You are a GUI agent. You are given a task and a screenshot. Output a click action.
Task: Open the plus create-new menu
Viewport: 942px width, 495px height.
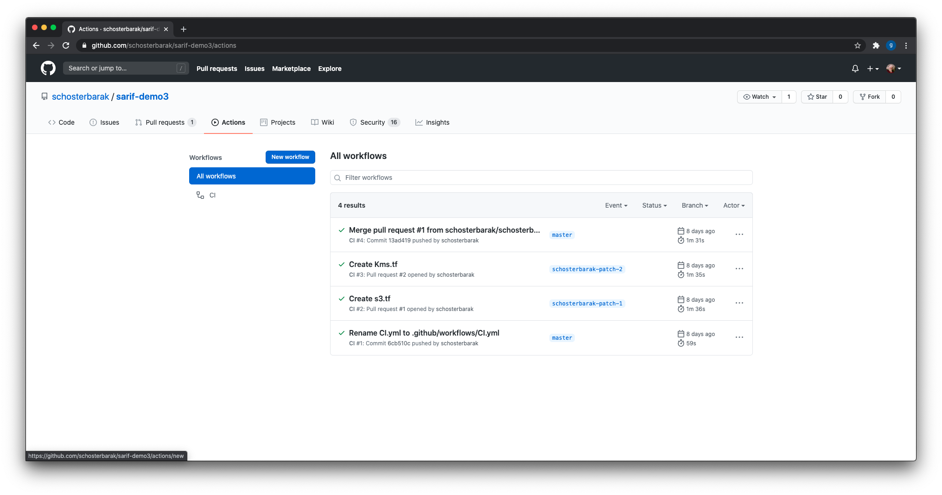873,69
